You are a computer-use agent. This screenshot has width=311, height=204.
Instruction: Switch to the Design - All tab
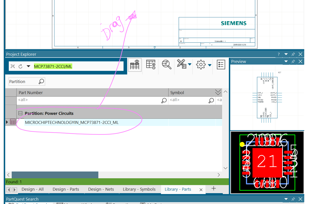click(32, 189)
